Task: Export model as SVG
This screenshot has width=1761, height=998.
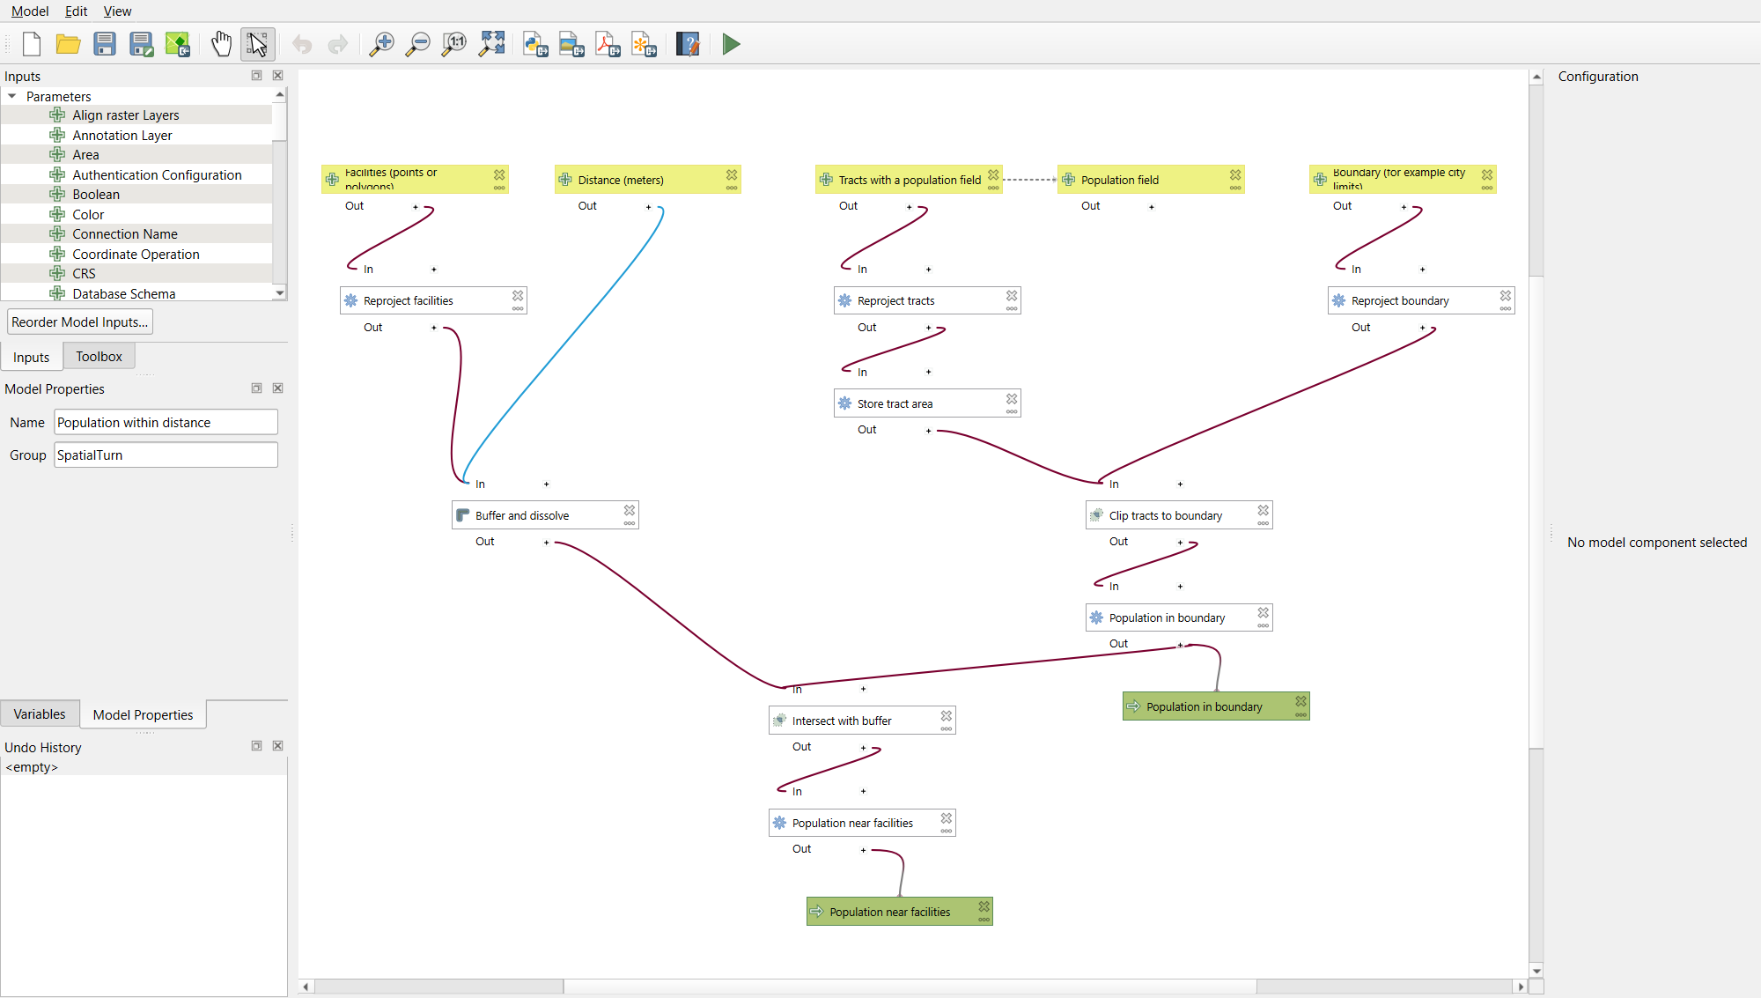Action: pyautogui.click(x=645, y=44)
